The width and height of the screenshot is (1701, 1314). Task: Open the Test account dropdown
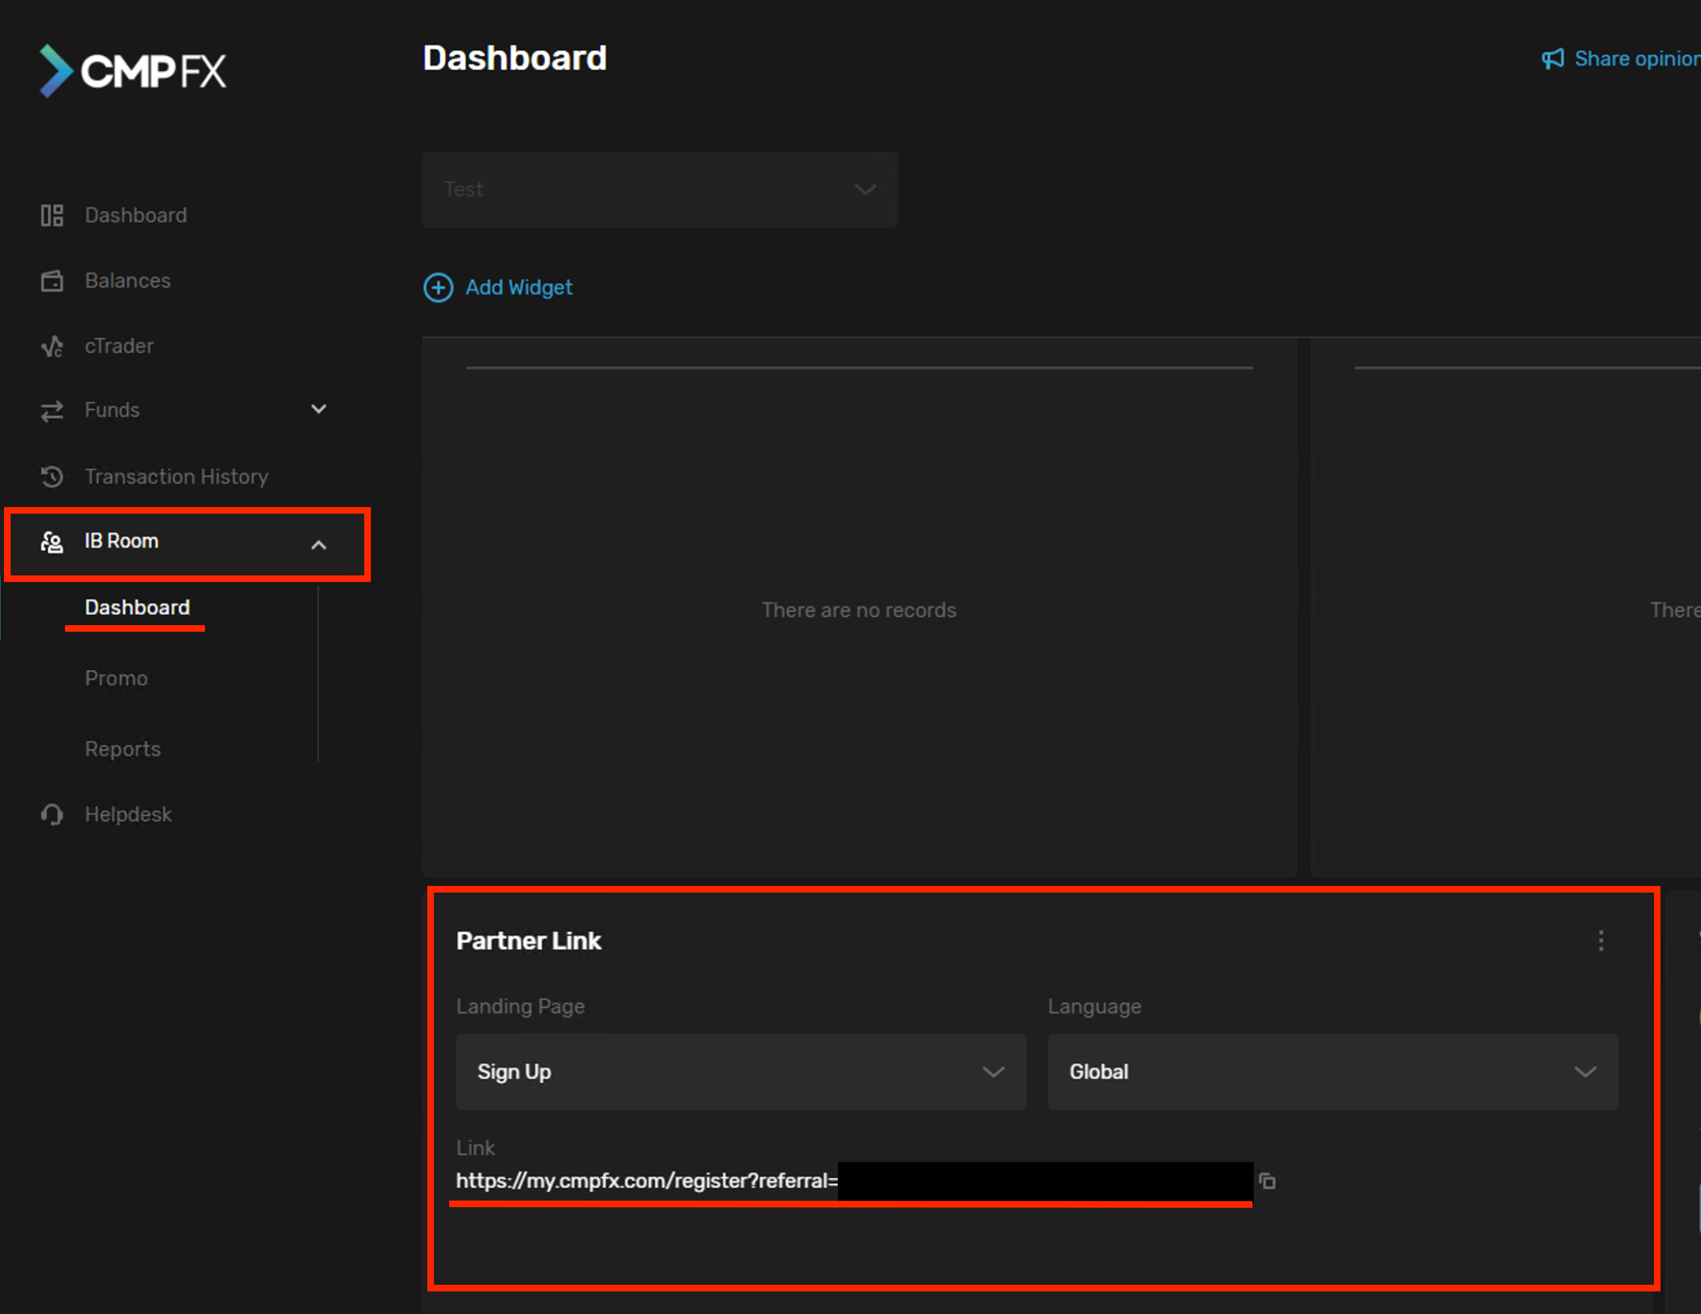click(x=659, y=190)
